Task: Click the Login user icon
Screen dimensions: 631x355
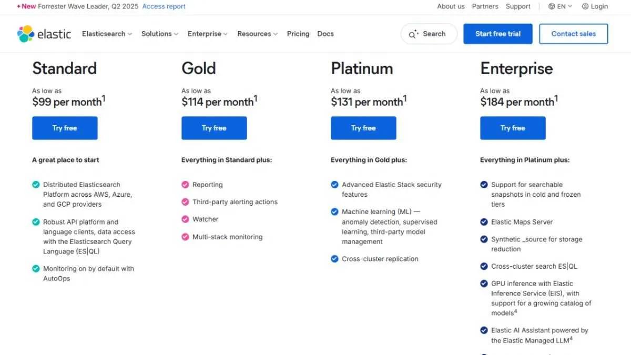Action: click(x=585, y=6)
